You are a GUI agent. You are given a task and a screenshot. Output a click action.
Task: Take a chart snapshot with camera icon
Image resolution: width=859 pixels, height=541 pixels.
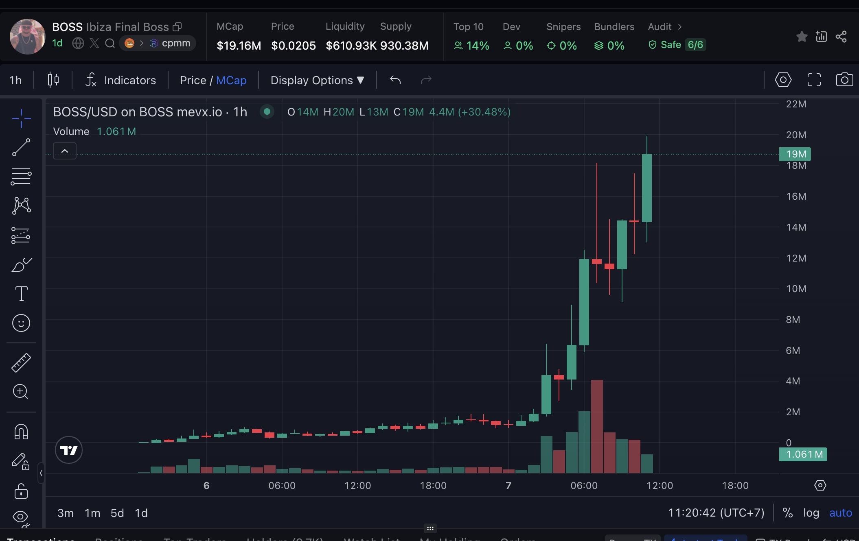pyautogui.click(x=845, y=80)
